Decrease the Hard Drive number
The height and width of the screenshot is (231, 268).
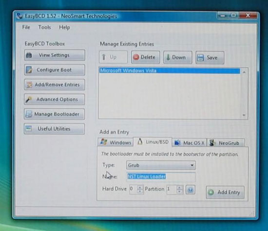(x=140, y=191)
